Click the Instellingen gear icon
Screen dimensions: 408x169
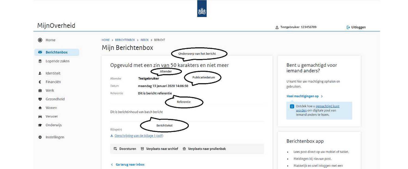(x=40, y=137)
